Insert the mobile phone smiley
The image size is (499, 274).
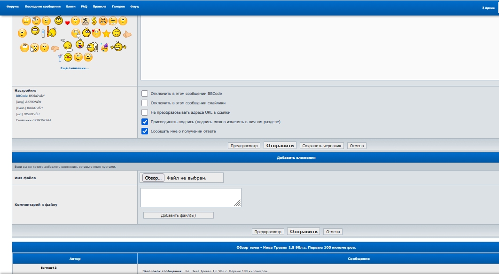click(x=43, y=33)
